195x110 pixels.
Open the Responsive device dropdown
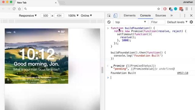[x=28, y=16]
